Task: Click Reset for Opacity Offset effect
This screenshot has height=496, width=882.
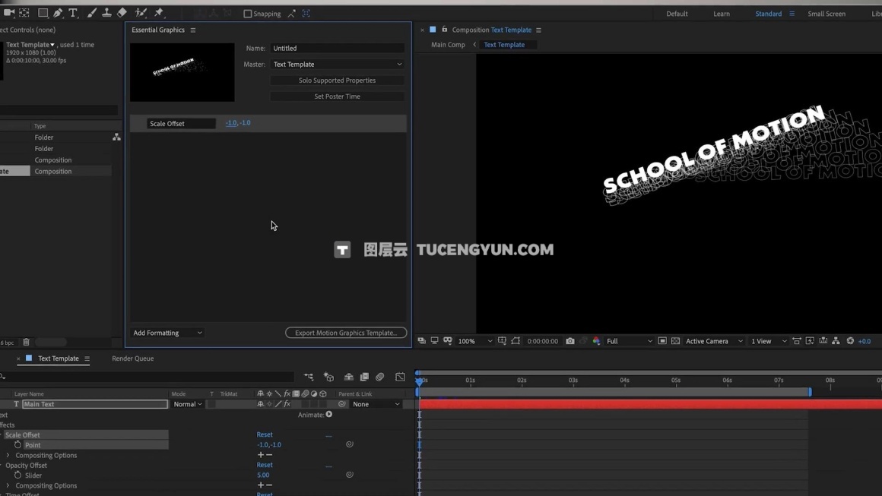Action: point(265,465)
